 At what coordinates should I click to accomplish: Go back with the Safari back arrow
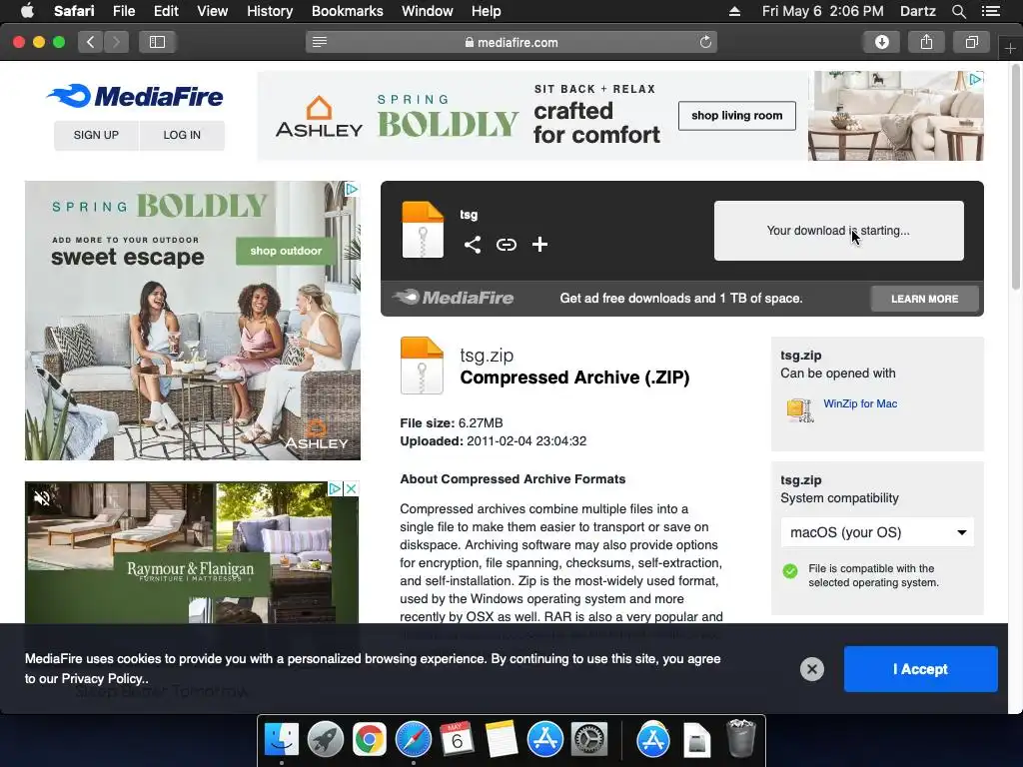(91, 42)
